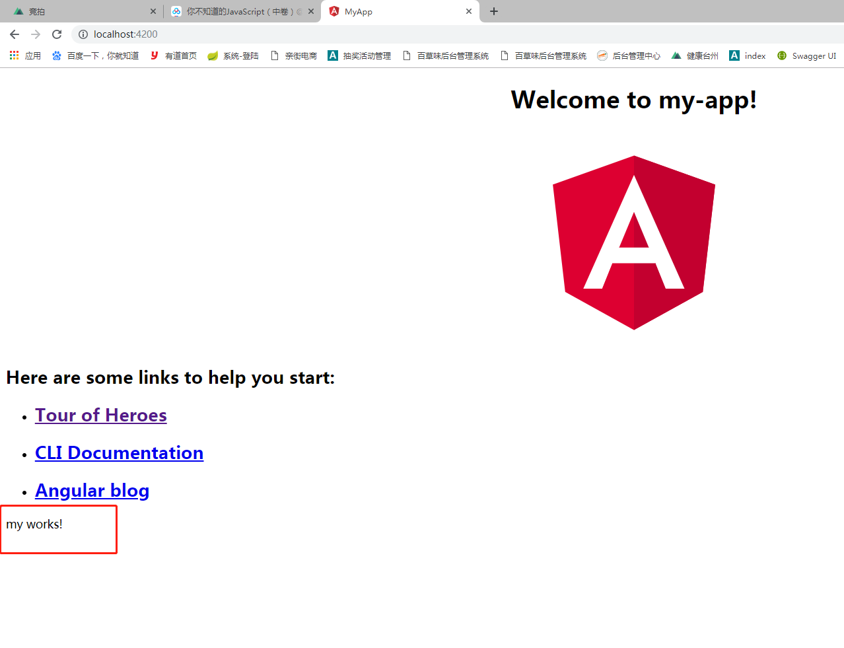Open the 后台管理中心 bookmark
Viewport: 844px width, 648px height.
629,55
